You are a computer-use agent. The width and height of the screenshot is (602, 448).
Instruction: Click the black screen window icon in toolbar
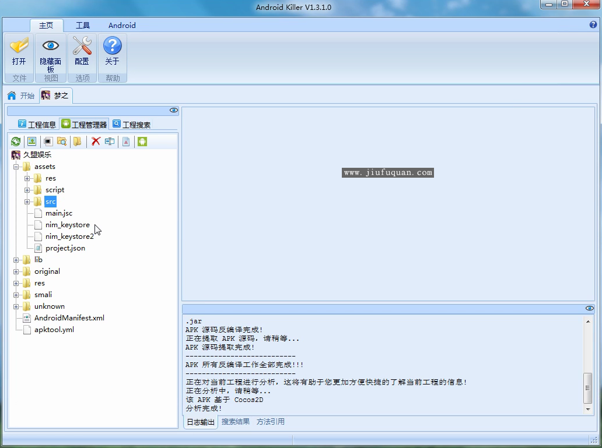pos(48,142)
